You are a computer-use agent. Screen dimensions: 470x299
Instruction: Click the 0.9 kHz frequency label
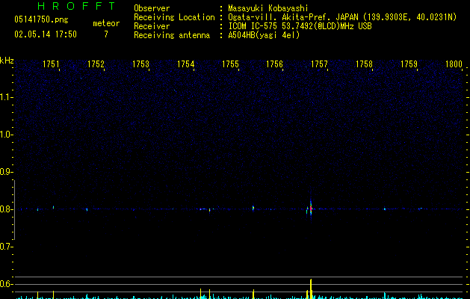[6, 172]
